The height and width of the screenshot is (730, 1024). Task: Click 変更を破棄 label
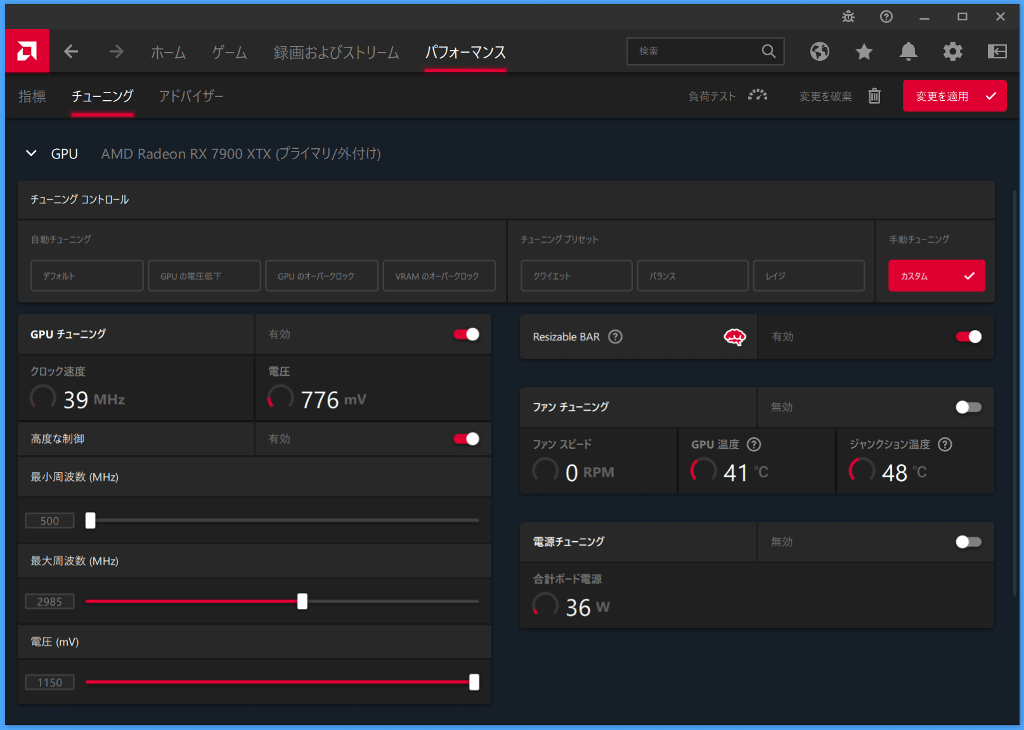826,96
